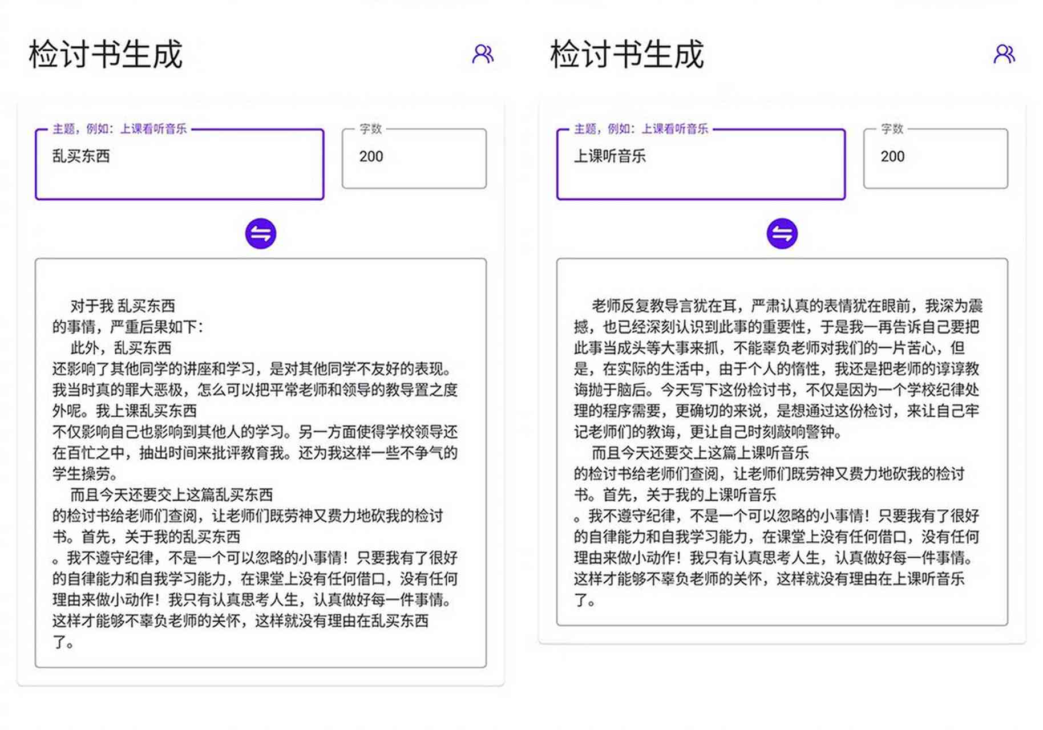Click line starting 还影响了其他同学的讲座和学习

tap(252, 369)
